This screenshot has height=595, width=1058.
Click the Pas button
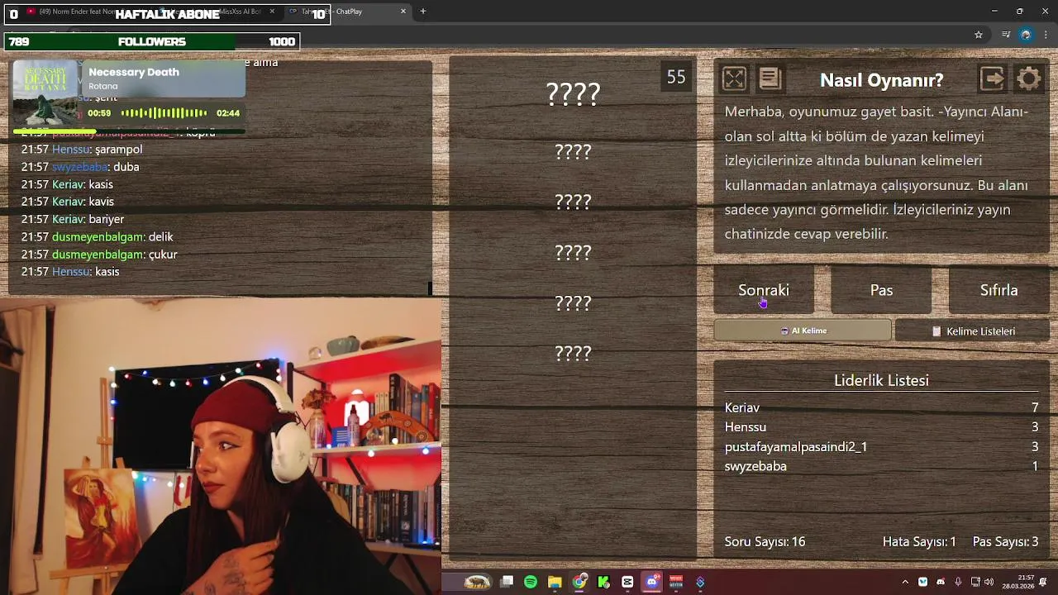tap(881, 290)
